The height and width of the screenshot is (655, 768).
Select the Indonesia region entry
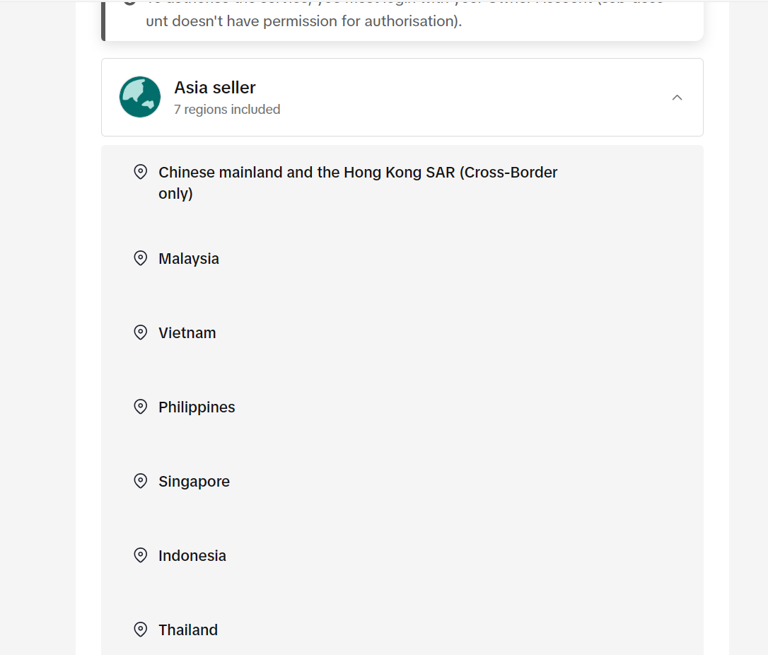coord(192,556)
